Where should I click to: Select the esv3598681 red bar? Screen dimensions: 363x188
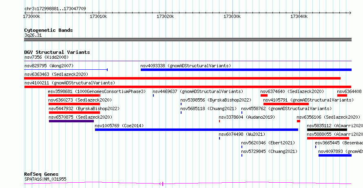[x=74, y=95]
